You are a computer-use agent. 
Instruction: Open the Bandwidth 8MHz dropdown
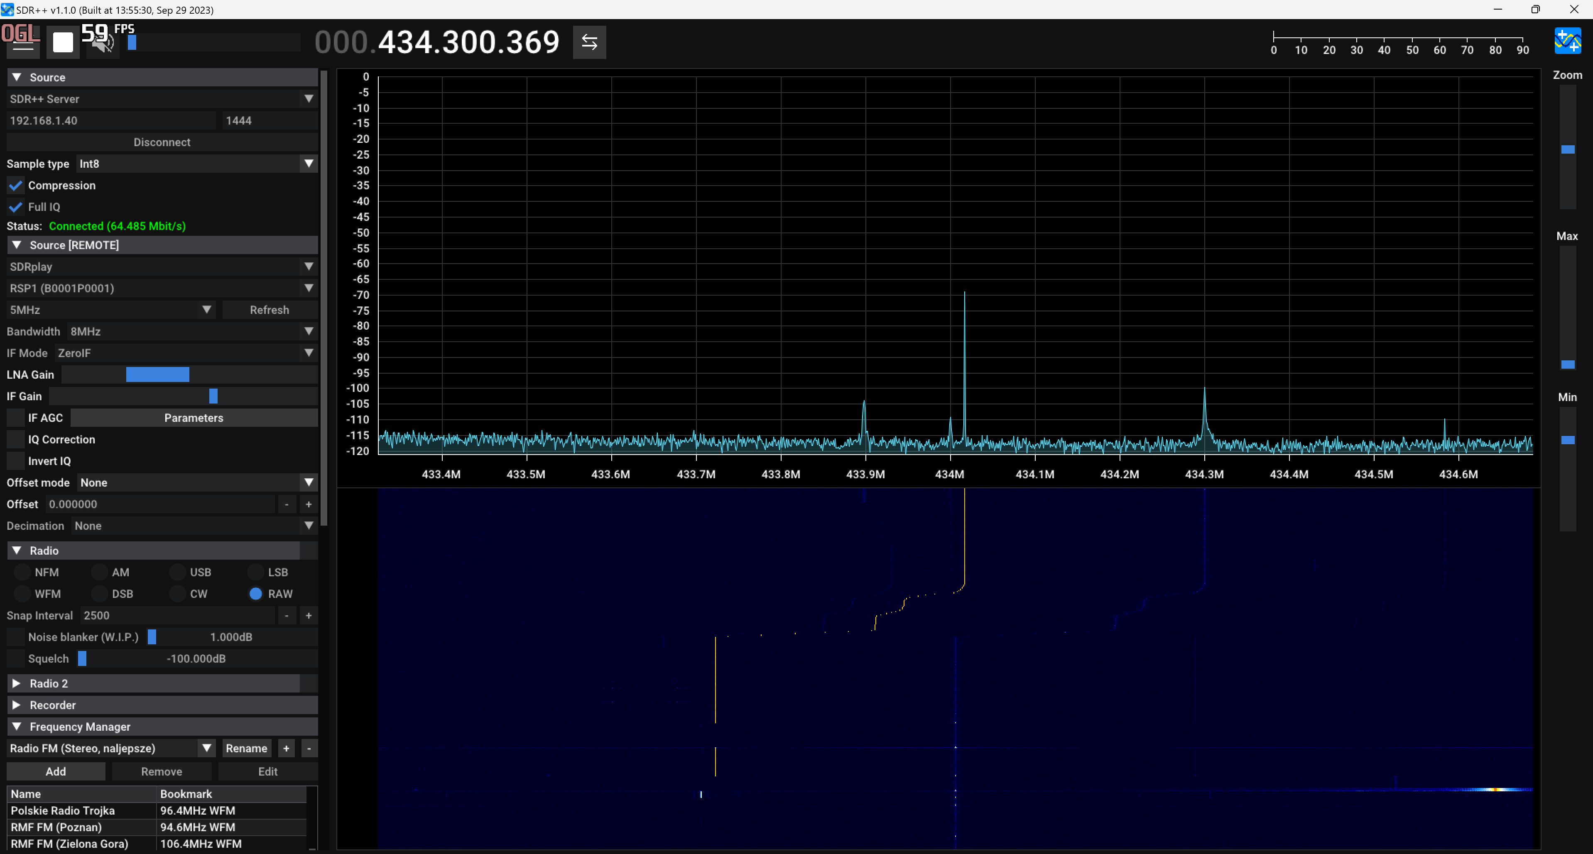coord(192,331)
